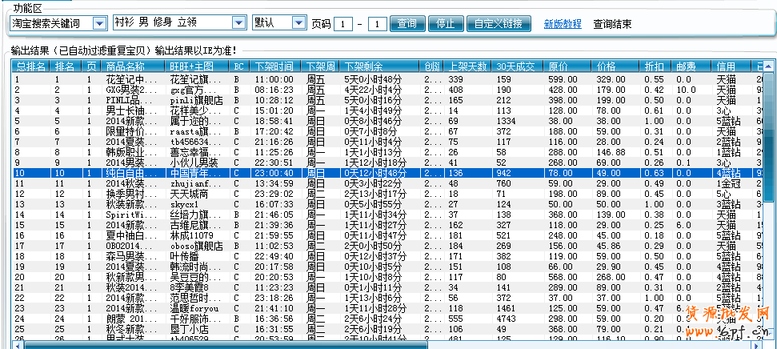Open the 默认 sort order dropdown
This screenshot has height=349, width=777.
tap(298, 23)
